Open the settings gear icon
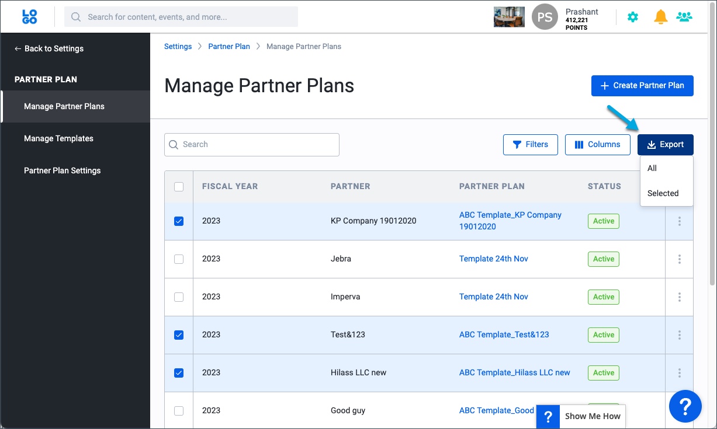 coord(633,17)
